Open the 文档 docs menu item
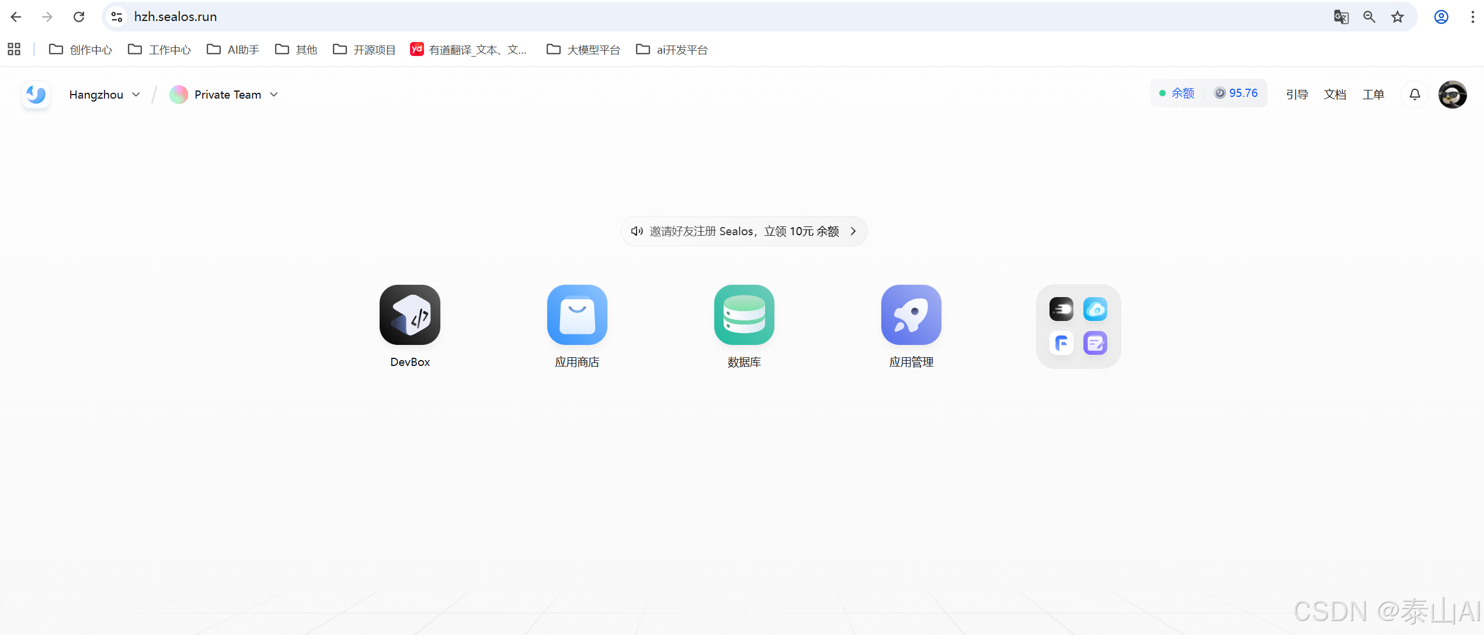This screenshot has height=635, width=1484. coord(1335,95)
